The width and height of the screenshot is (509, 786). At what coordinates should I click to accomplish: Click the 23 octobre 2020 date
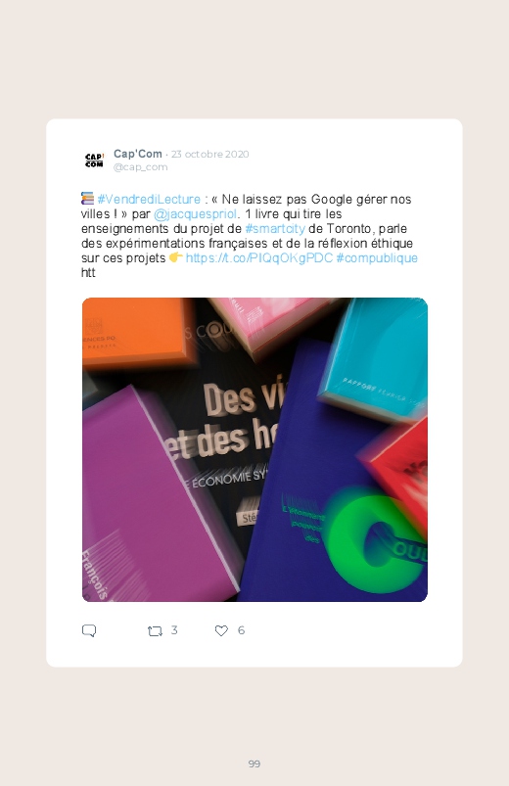pos(210,154)
